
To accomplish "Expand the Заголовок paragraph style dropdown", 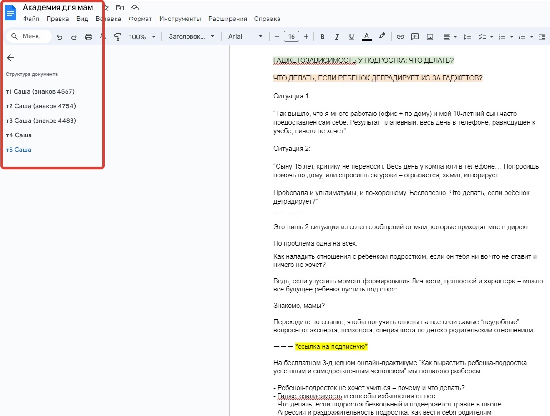I will (x=191, y=37).
